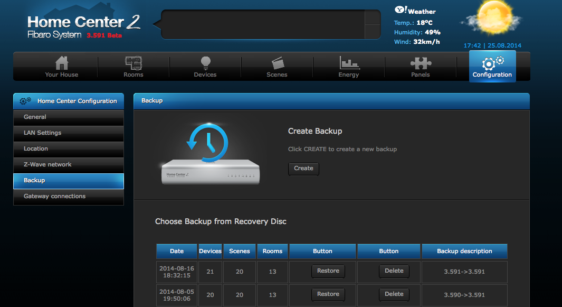Go to the Rooms icon
Image resolution: width=562 pixels, height=307 pixels.
click(x=134, y=63)
